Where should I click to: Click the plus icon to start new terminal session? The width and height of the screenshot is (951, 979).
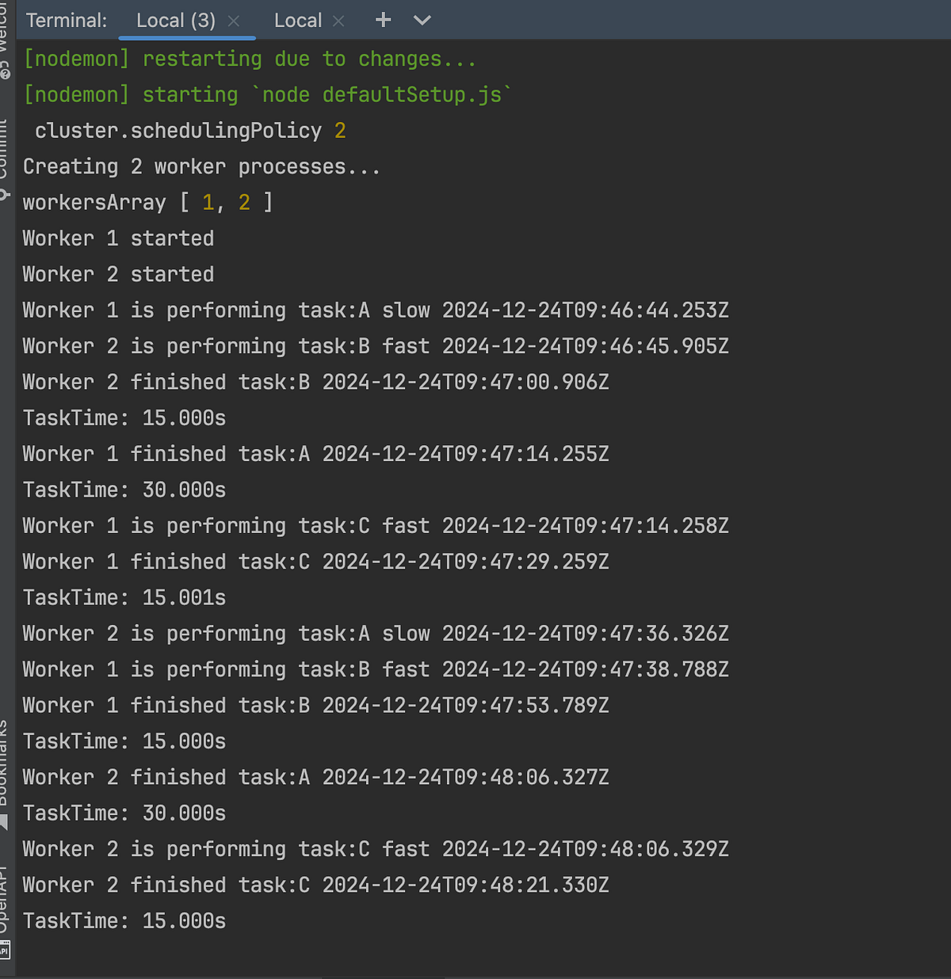tap(383, 20)
